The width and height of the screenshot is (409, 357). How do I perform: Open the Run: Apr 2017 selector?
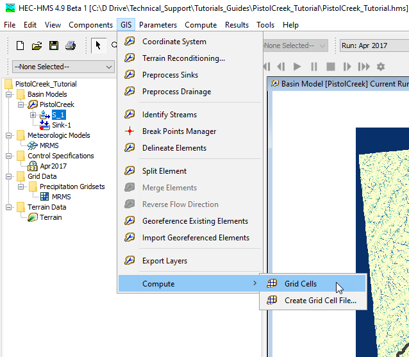[374, 46]
